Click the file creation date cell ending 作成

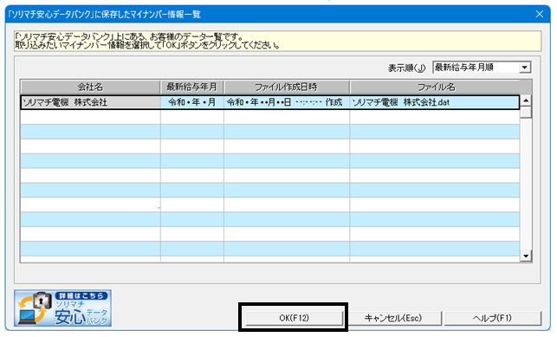point(287,102)
